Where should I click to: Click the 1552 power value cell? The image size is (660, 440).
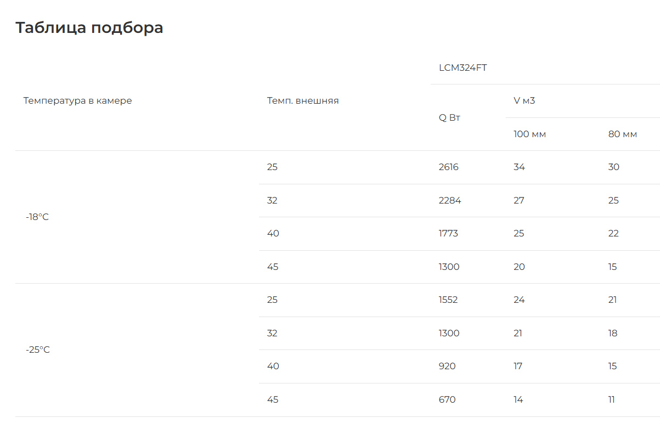click(x=448, y=300)
